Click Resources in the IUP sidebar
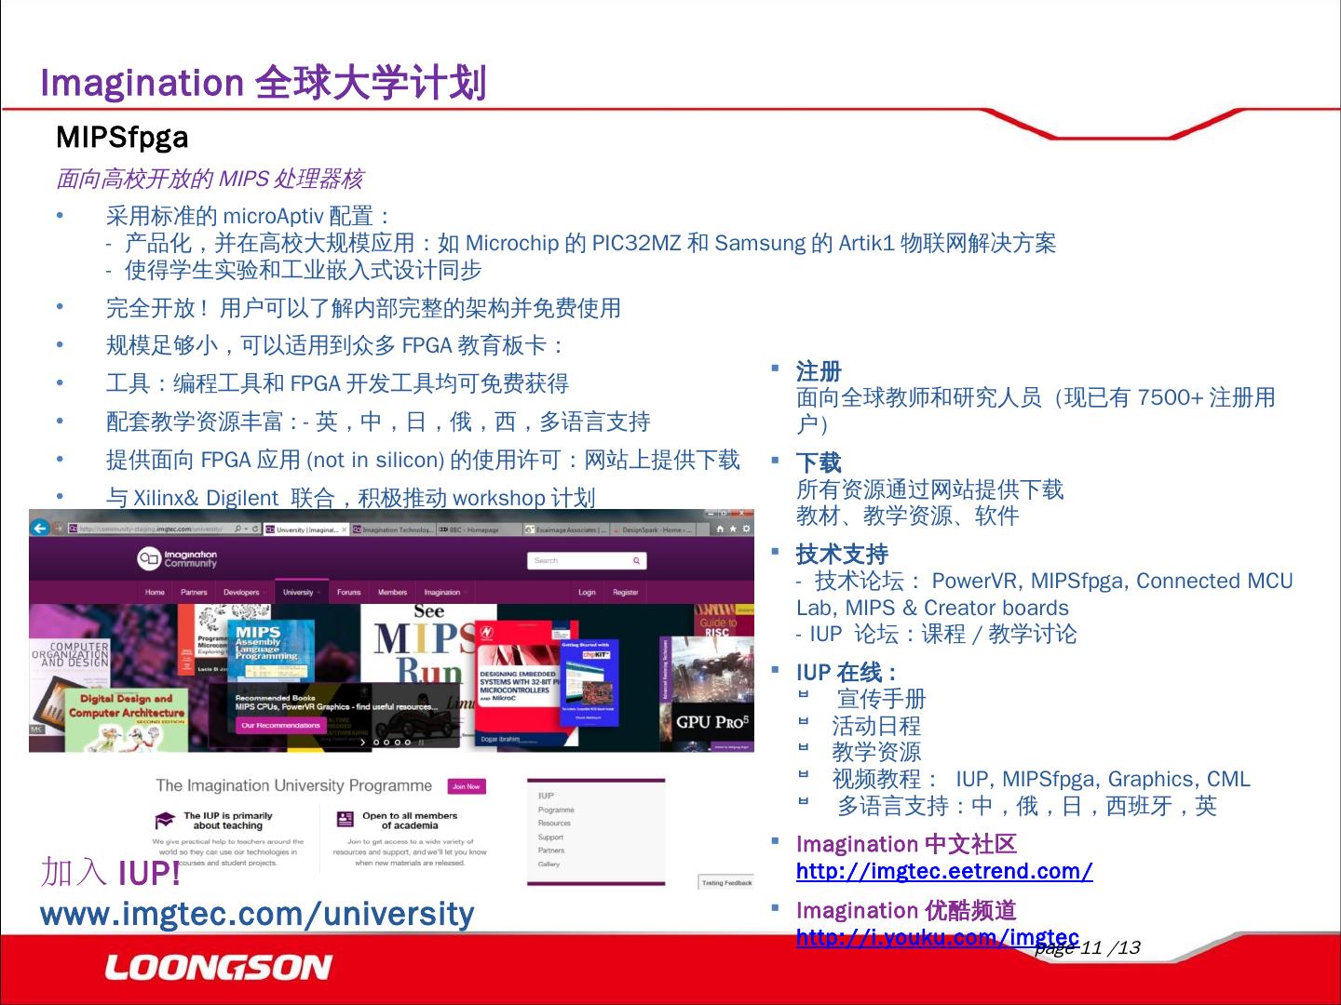 (554, 824)
